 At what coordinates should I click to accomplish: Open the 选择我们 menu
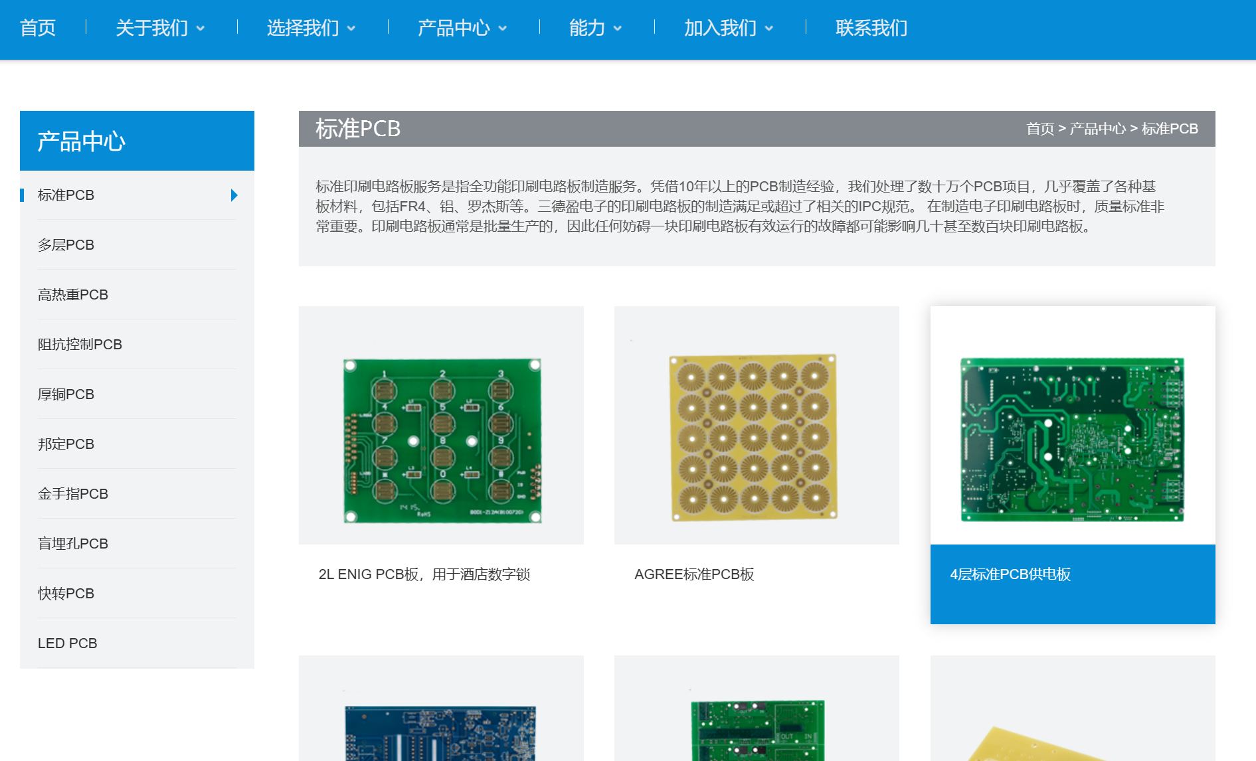[303, 28]
